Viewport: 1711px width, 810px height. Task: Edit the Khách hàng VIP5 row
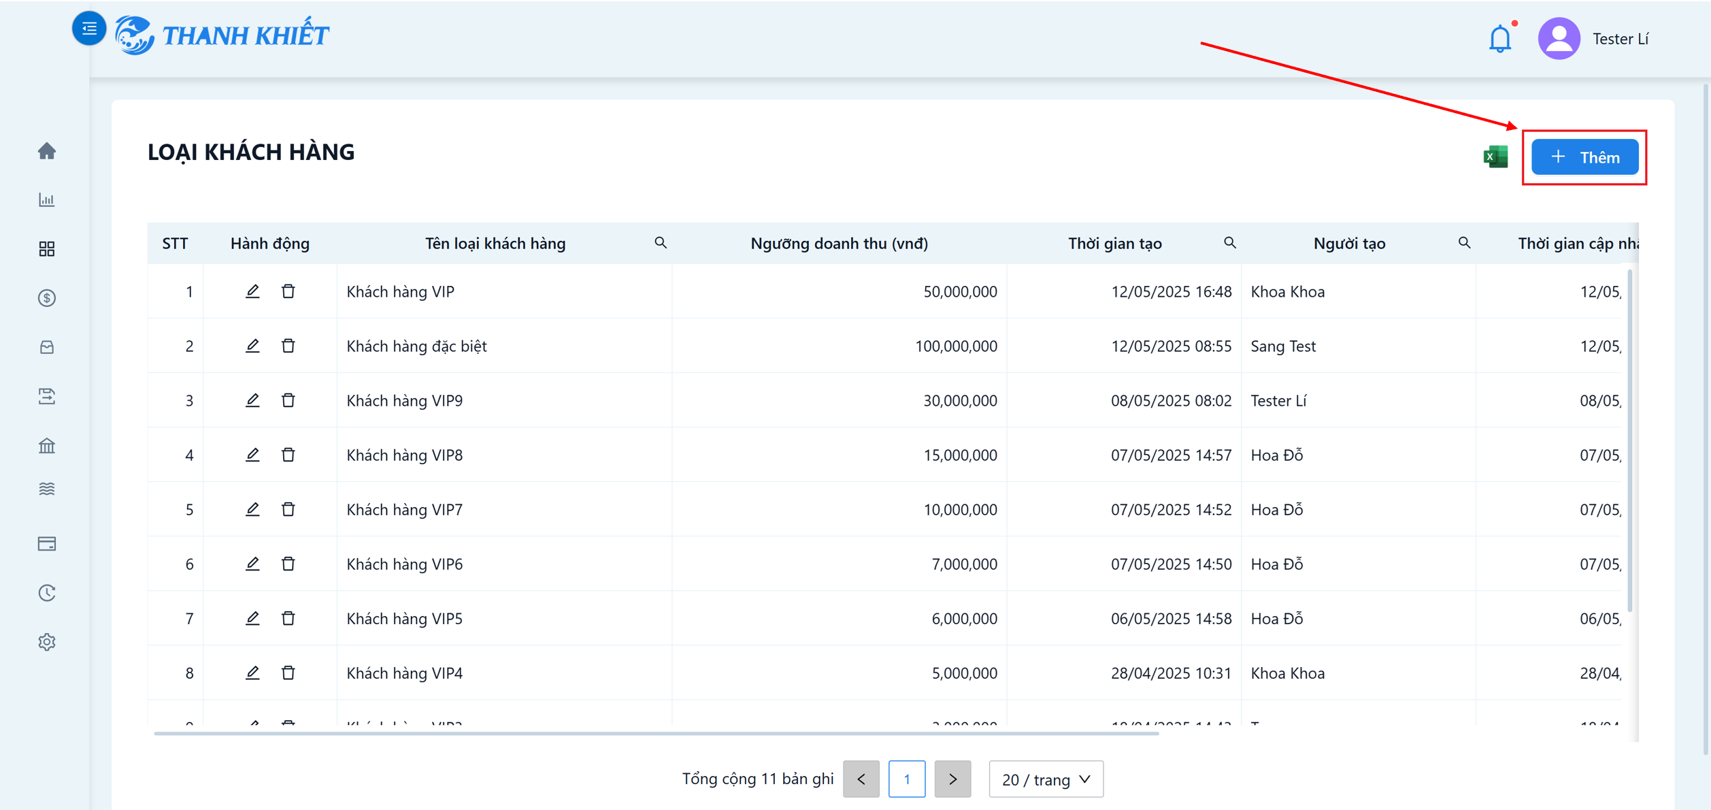252,618
